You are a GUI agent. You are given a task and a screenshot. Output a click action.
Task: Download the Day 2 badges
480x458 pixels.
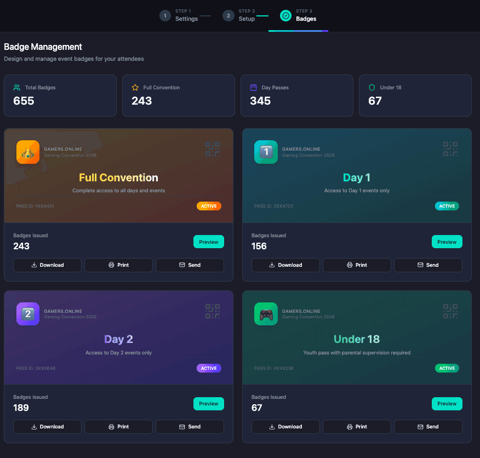coord(48,427)
